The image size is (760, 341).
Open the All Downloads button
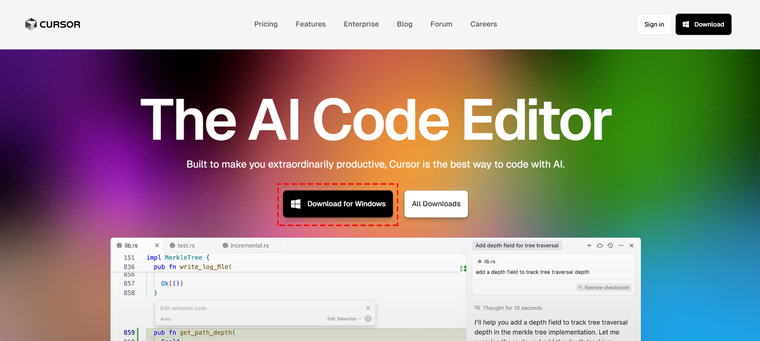point(436,204)
